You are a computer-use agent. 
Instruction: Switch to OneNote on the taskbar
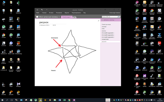(74, 100)
